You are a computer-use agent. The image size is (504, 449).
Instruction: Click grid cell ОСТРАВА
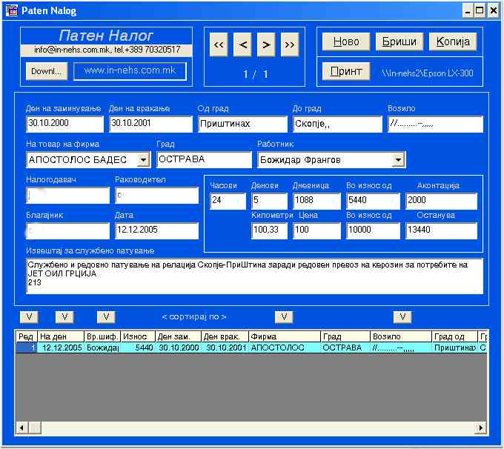345,347
